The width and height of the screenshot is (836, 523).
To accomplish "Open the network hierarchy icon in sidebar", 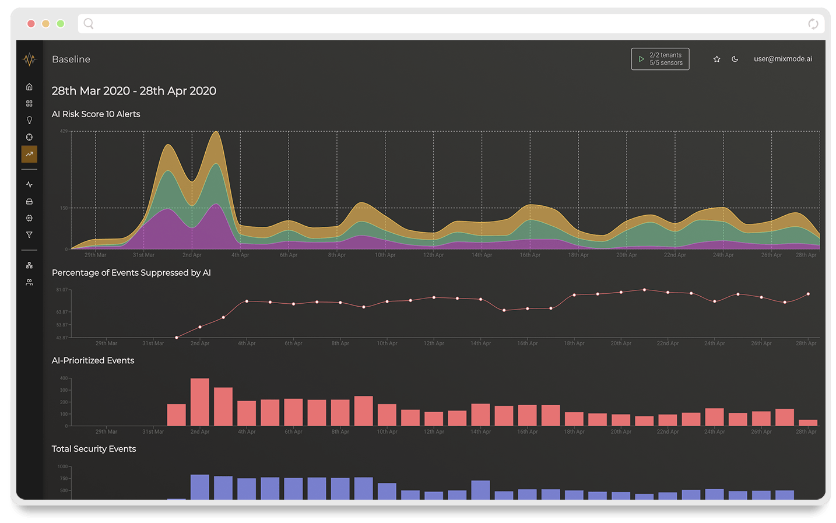I will [x=29, y=265].
